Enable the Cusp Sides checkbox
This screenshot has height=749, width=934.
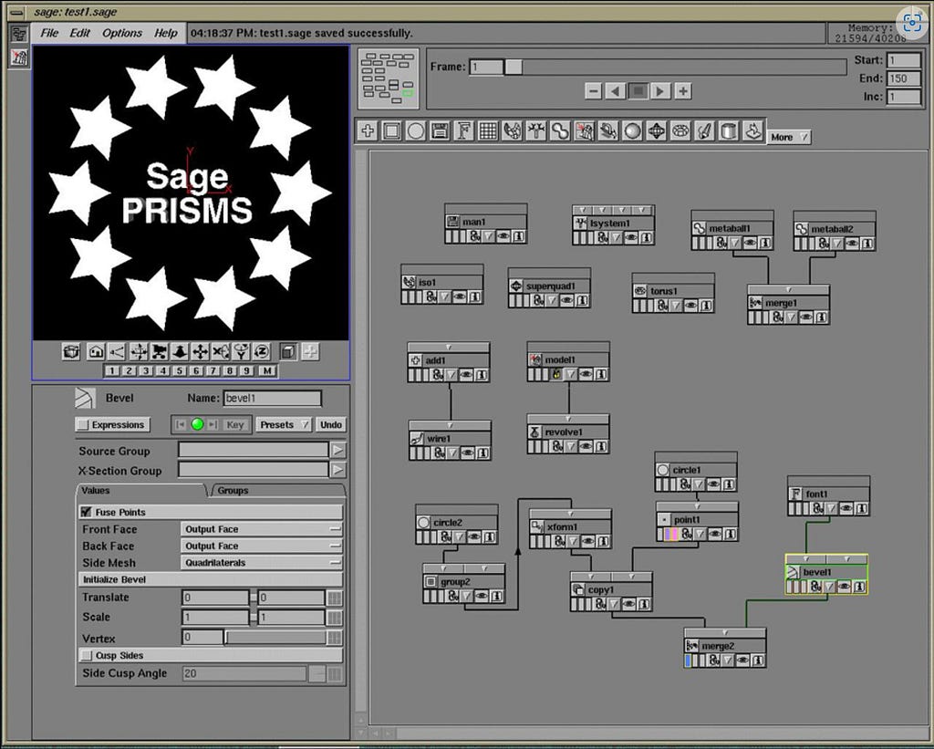[87, 655]
